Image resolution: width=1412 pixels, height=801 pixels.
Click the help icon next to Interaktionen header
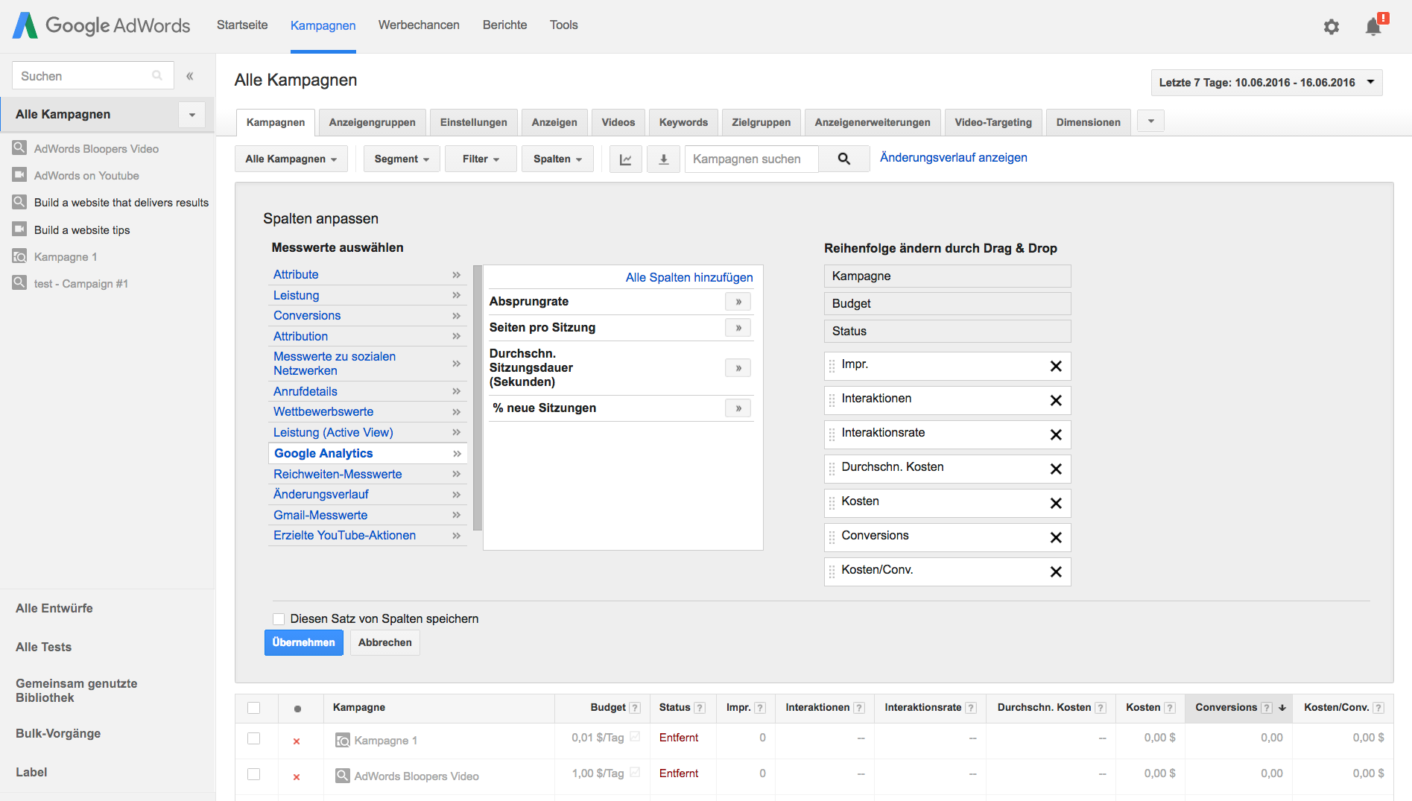[859, 708]
